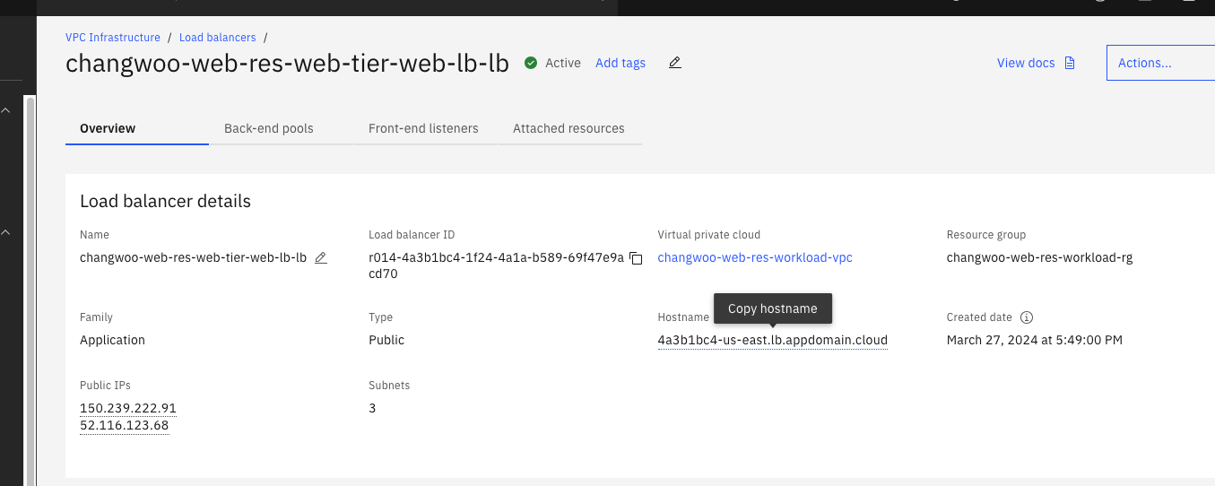Select the Overview tab
Viewport: 1215px width, 486px height.
click(108, 128)
